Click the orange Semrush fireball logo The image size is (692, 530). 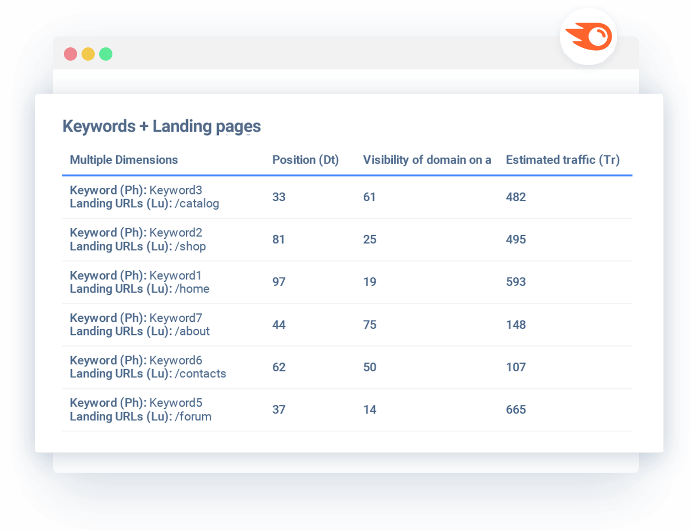(588, 37)
